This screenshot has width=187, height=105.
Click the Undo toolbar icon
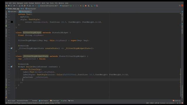coord(14,6)
